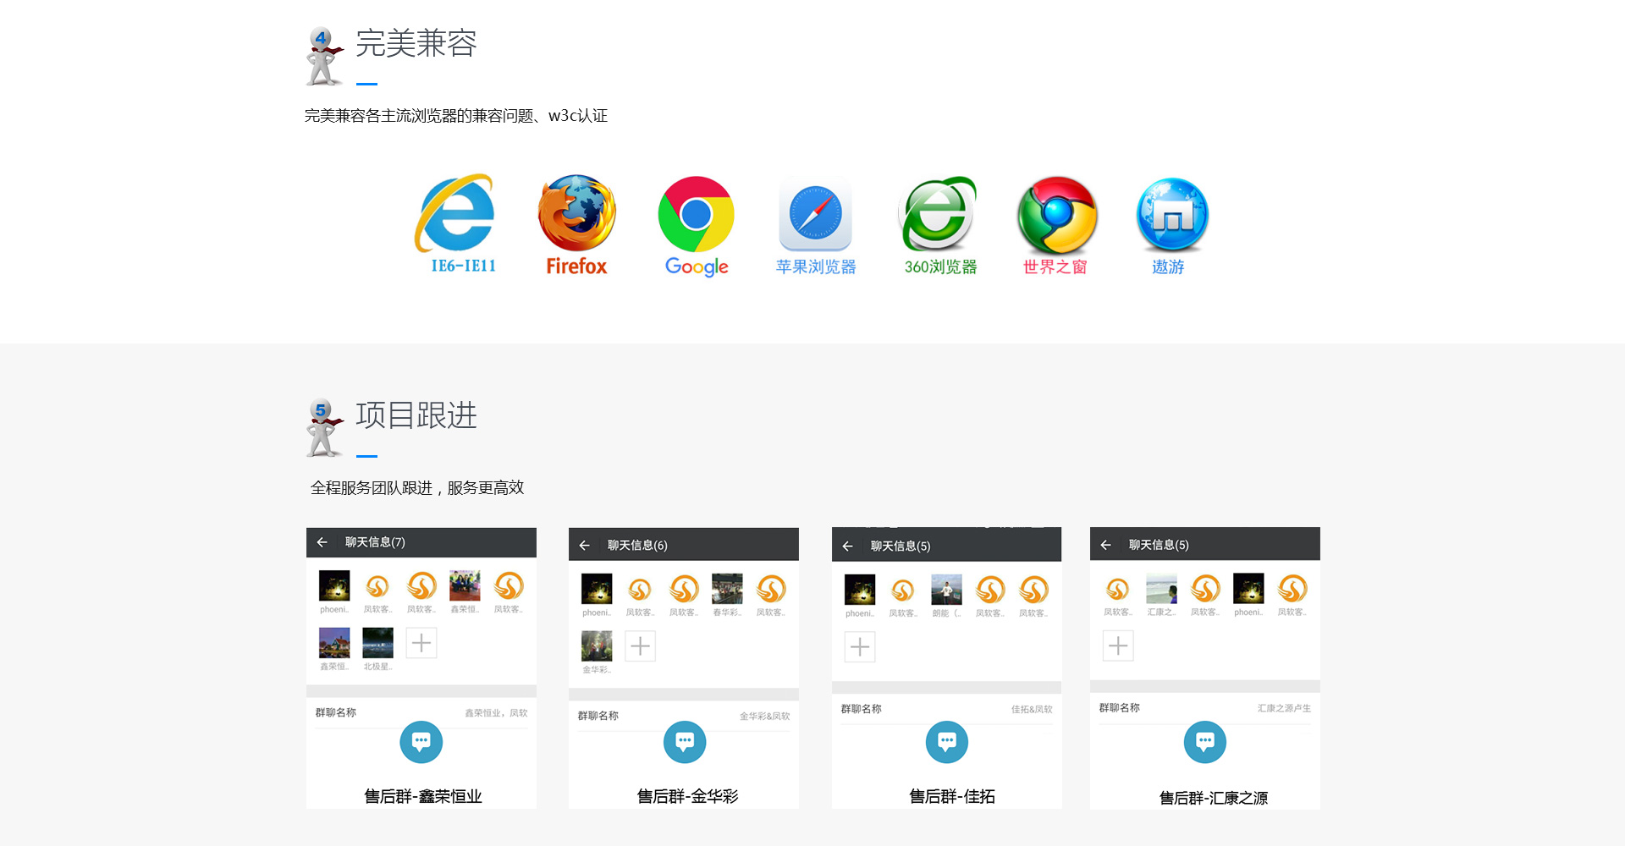Add member plus box in 聊天信息(7) card
Screen dimensions: 1625x846
[x=421, y=643]
